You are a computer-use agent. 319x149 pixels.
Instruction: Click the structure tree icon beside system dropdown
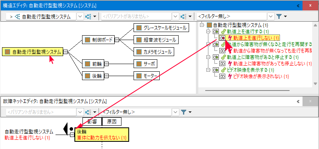[88, 16]
